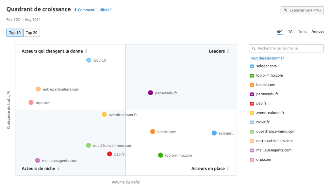This screenshot has height=190, width=330.
Task: Select the entreparticuliers.com bubble in chart
Action: click(x=38, y=89)
